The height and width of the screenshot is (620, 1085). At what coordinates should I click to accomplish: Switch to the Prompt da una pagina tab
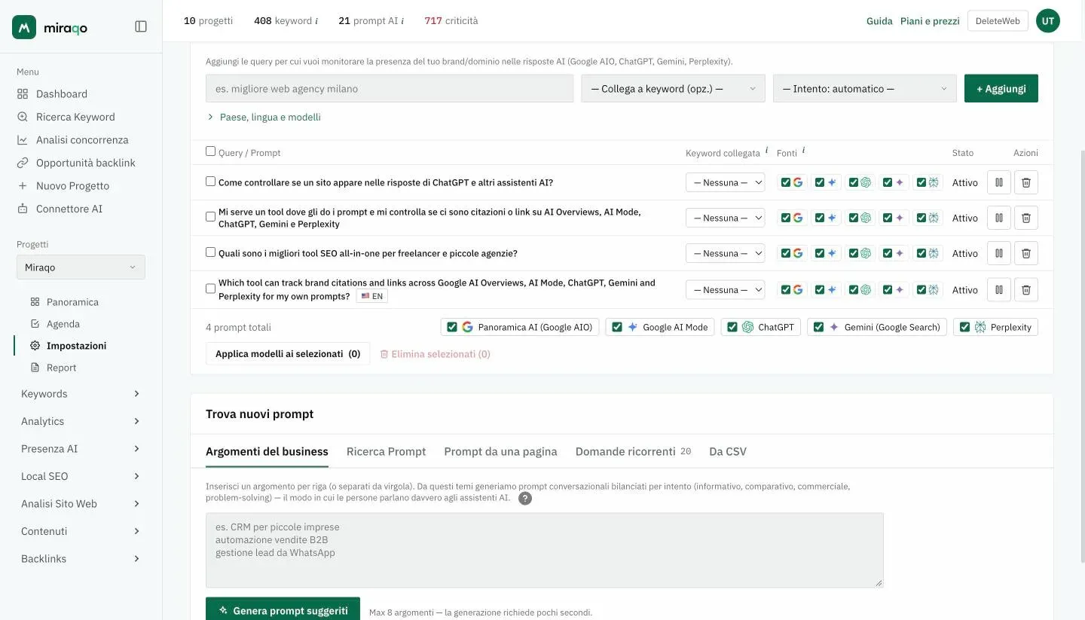(500, 452)
